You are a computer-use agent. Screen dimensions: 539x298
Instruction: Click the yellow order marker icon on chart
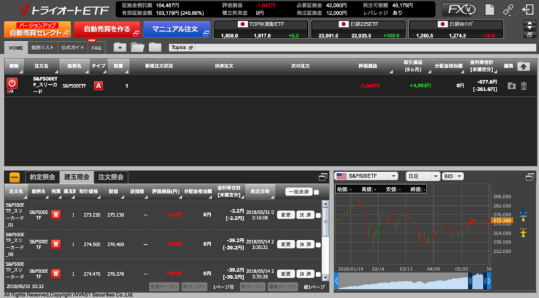524,233
